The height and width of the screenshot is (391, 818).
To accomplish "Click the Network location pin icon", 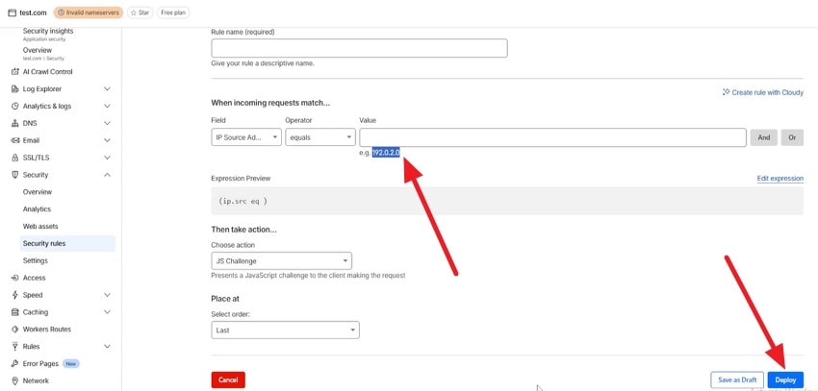I will [14, 381].
